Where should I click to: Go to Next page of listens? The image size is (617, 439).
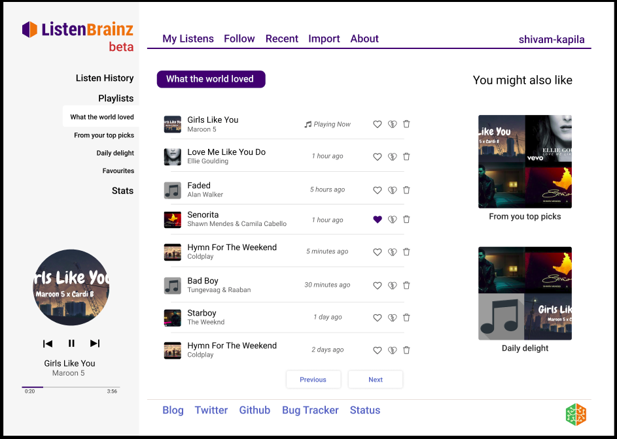[376, 380]
